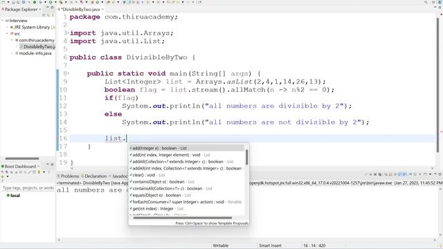Toggle Word Wrap in the console toolbar

click(395, 174)
